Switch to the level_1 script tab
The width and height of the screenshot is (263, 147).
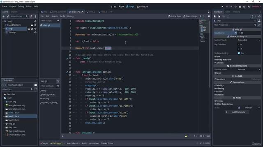[76, 12]
